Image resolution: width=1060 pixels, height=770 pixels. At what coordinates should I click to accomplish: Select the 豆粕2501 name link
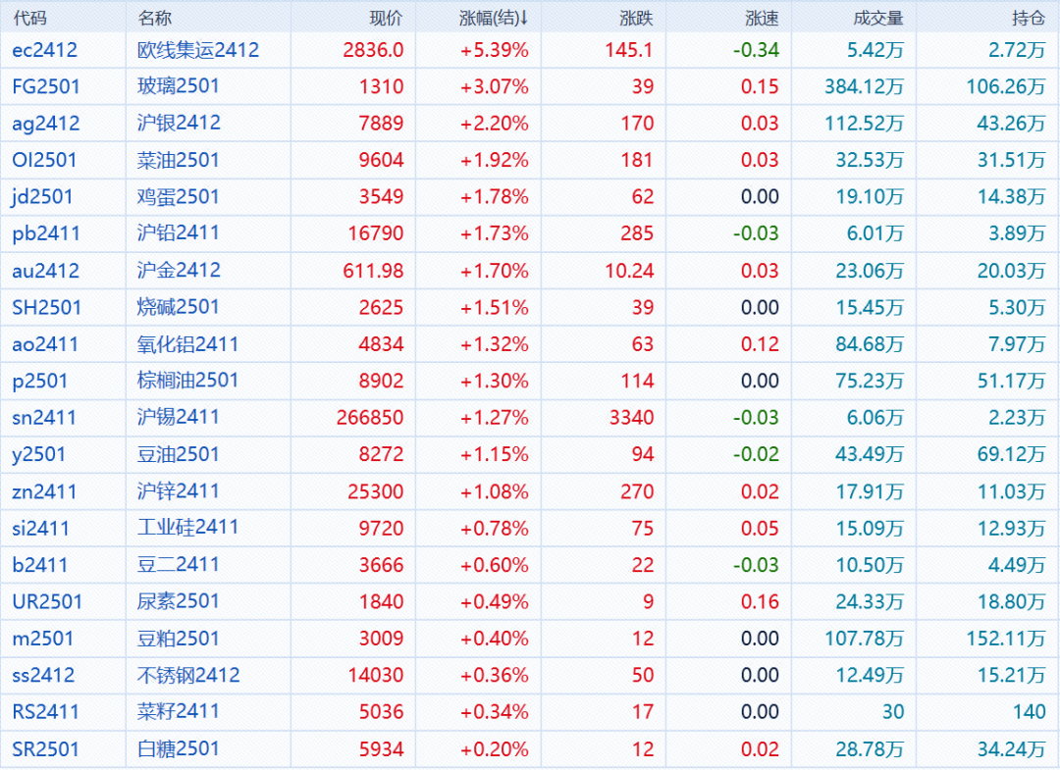179,638
